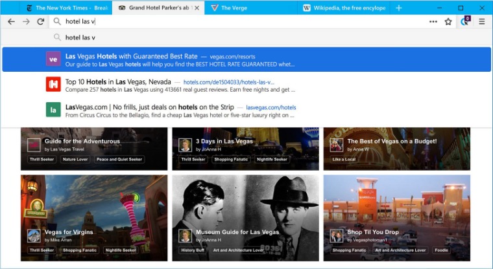493x269 pixels.
Task: Bookmark this page with the star icon
Action: pos(448,21)
